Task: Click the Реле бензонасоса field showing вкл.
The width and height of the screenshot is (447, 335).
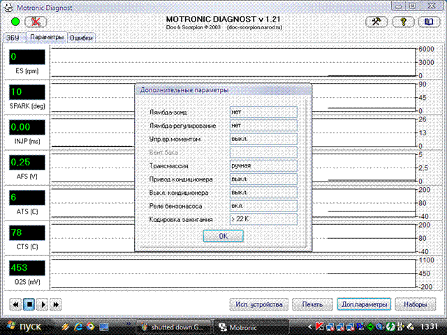Action: (x=263, y=206)
